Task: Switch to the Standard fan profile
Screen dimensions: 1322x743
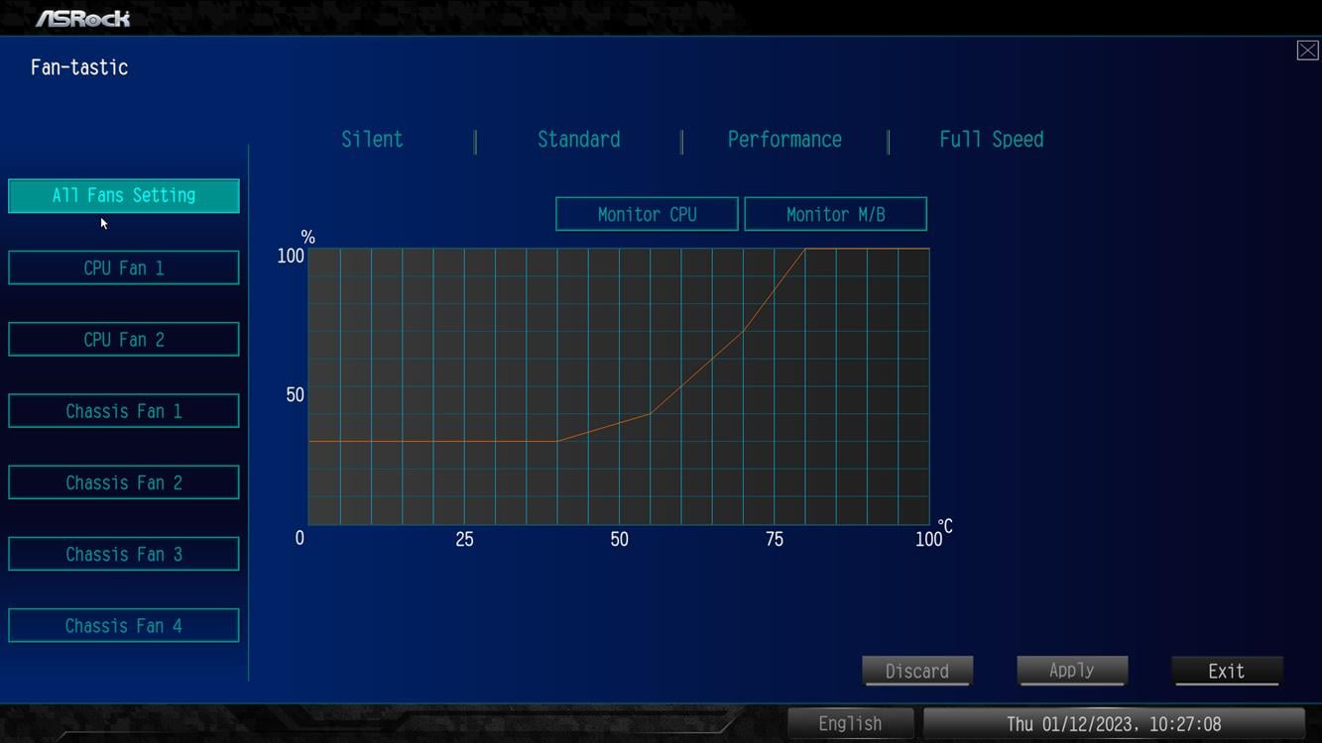Action: [x=579, y=140]
